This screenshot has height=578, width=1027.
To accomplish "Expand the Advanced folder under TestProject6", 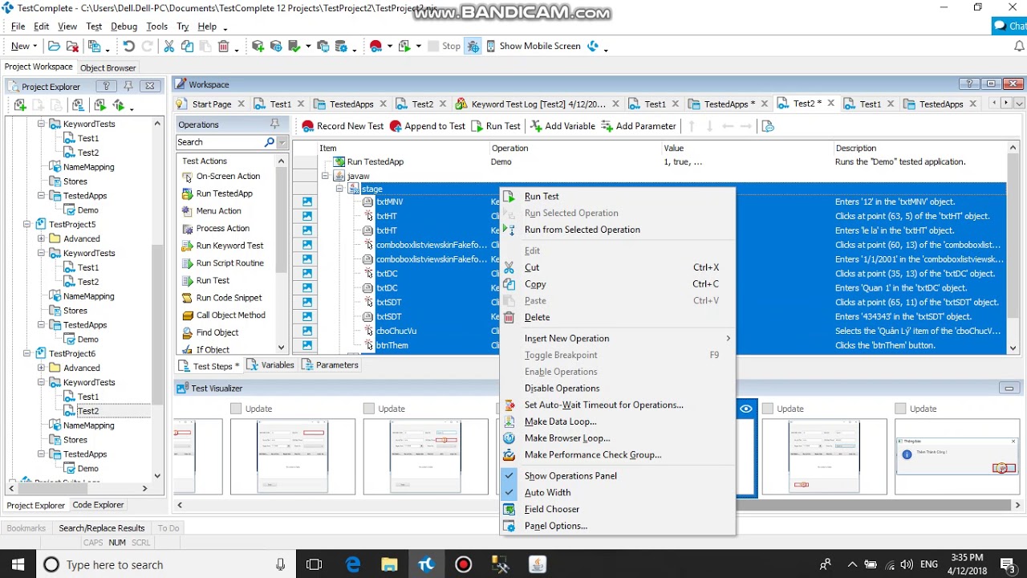I will click(41, 368).
